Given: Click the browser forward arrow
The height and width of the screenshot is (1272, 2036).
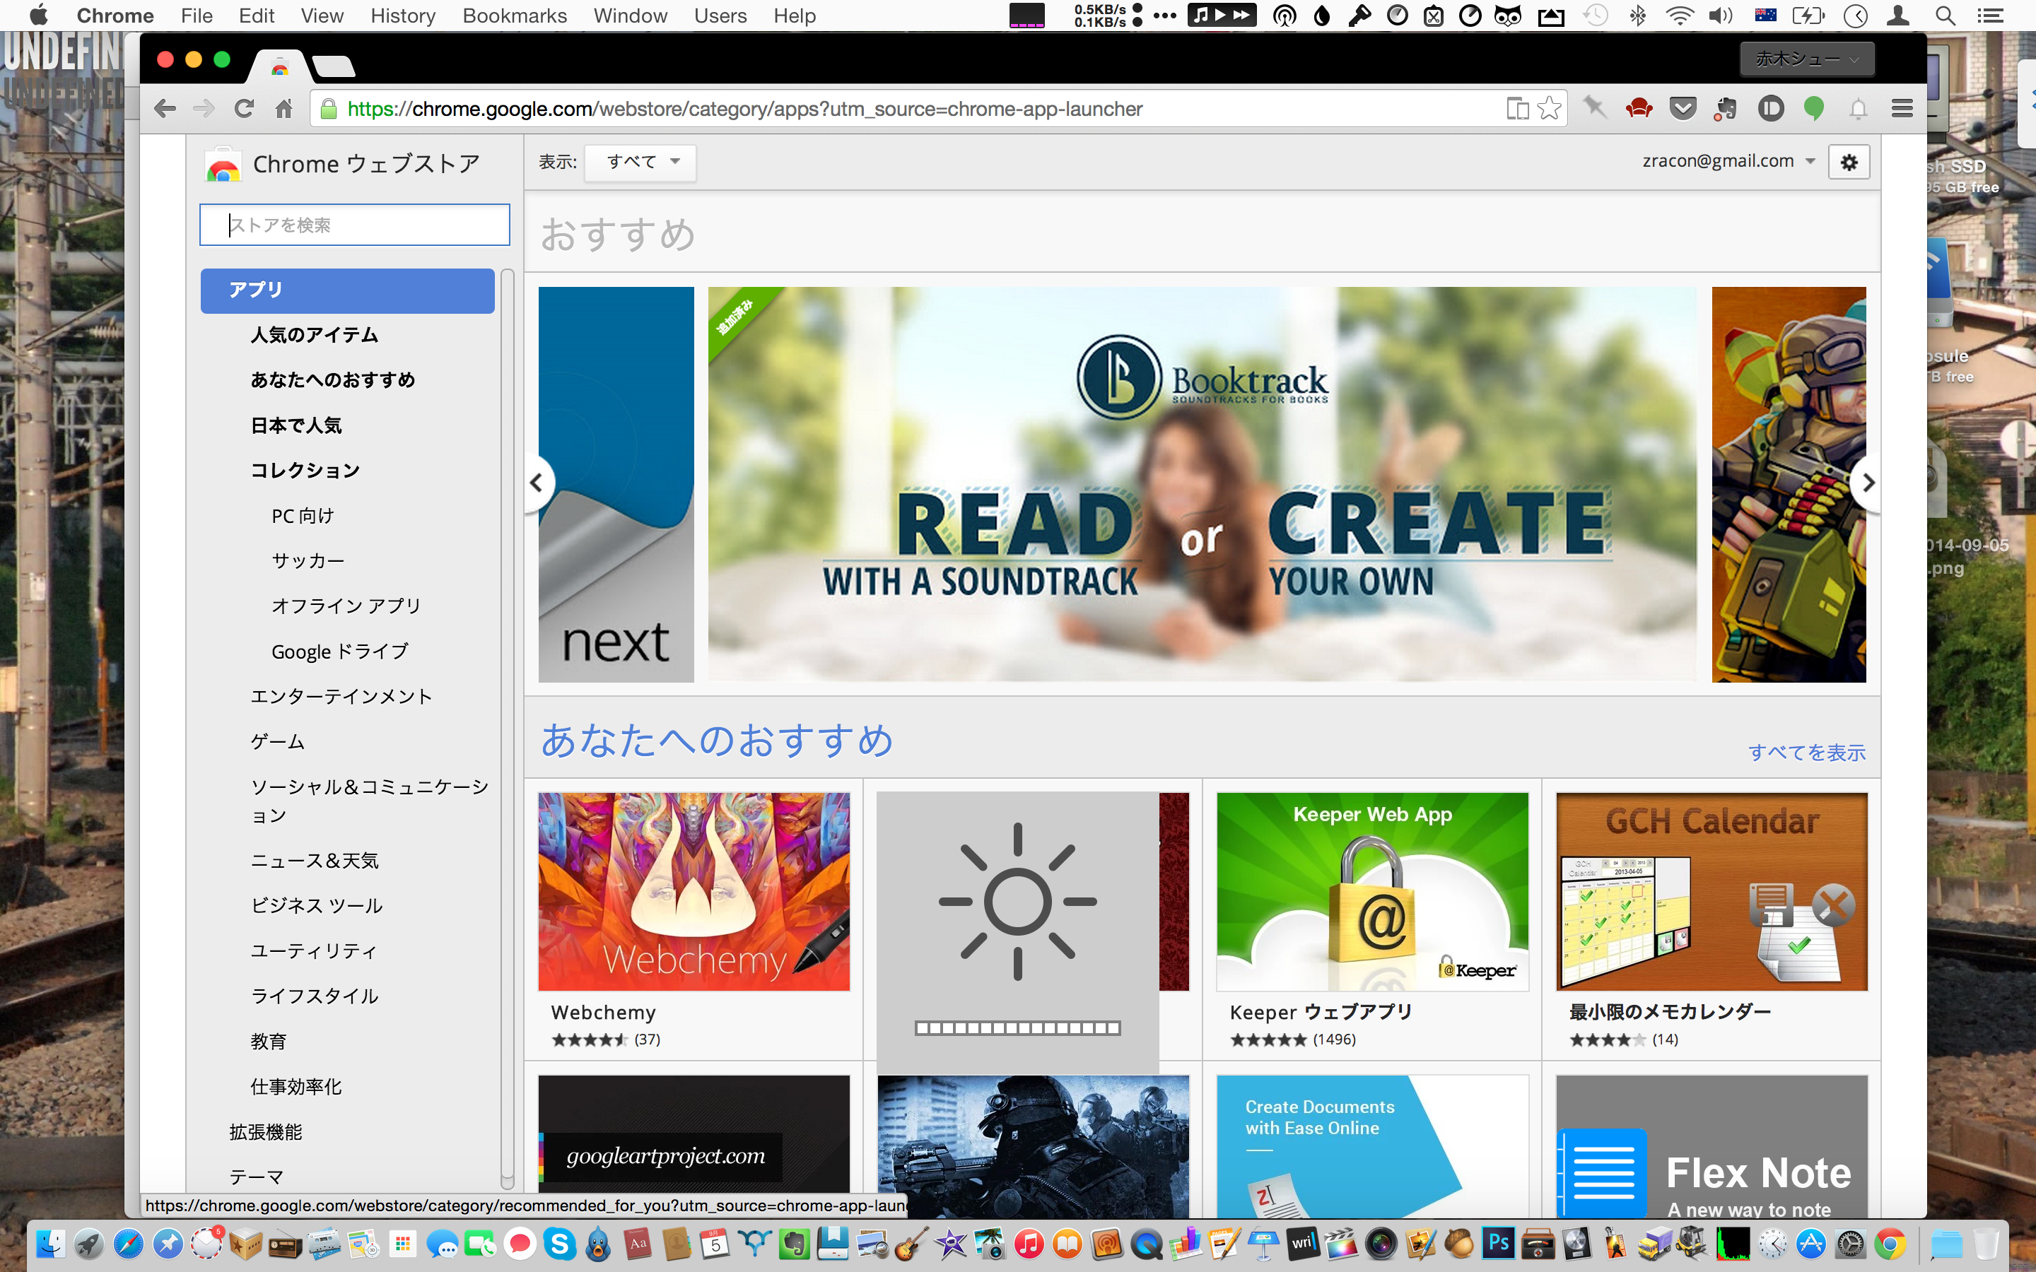Looking at the screenshot, I should [204, 109].
